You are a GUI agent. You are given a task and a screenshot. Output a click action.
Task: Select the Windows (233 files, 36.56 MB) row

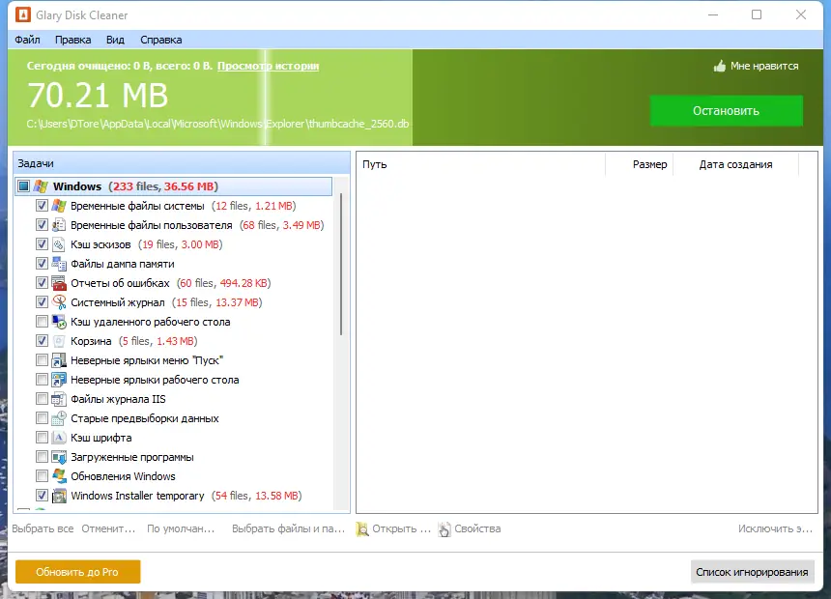(173, 186)
